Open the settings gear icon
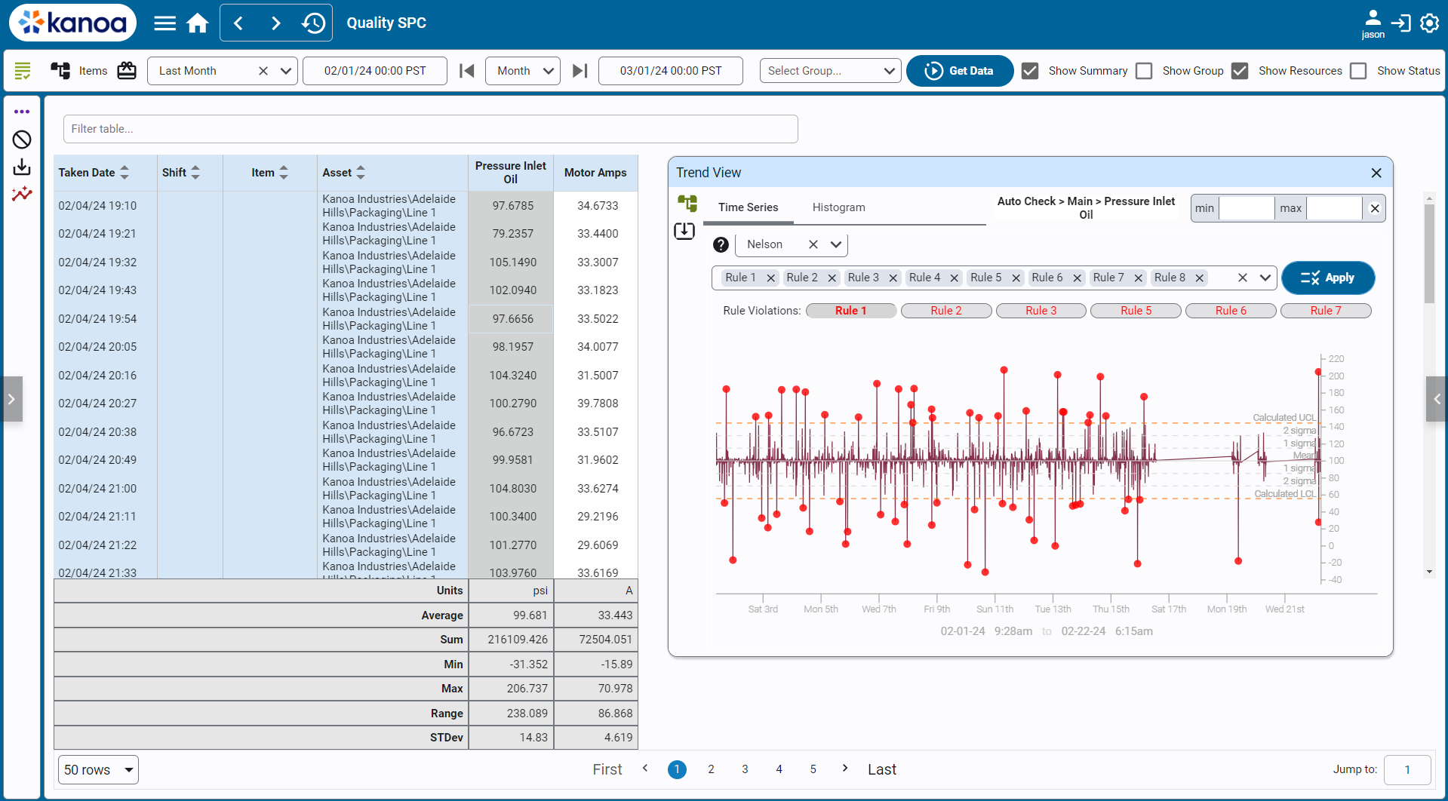 [x=1429, y=23]
